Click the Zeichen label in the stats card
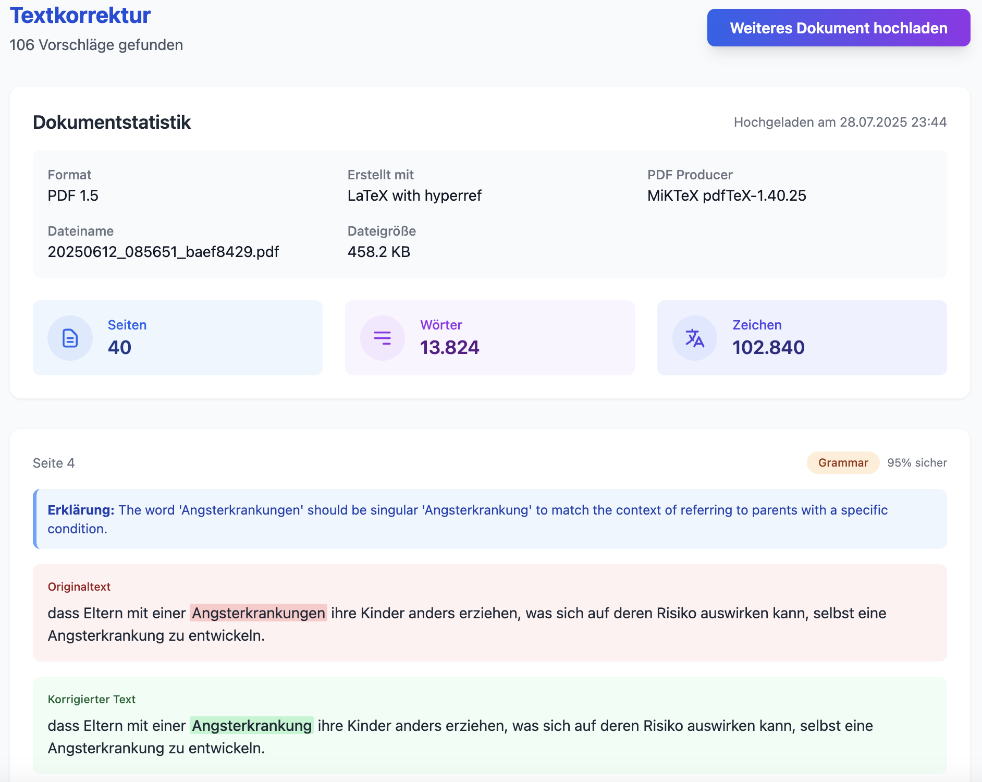Screen dimensions: 982x782 click(x=757, y=325)
